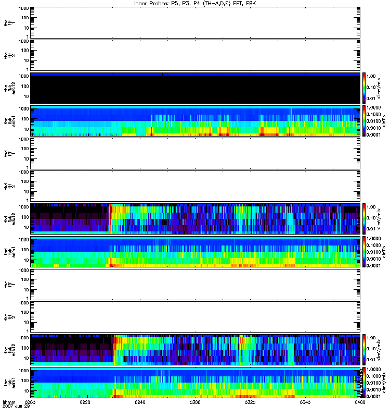The image size is (390, 417).
Task: Select the tha edc12 colorbar
Action: (364, 88)
